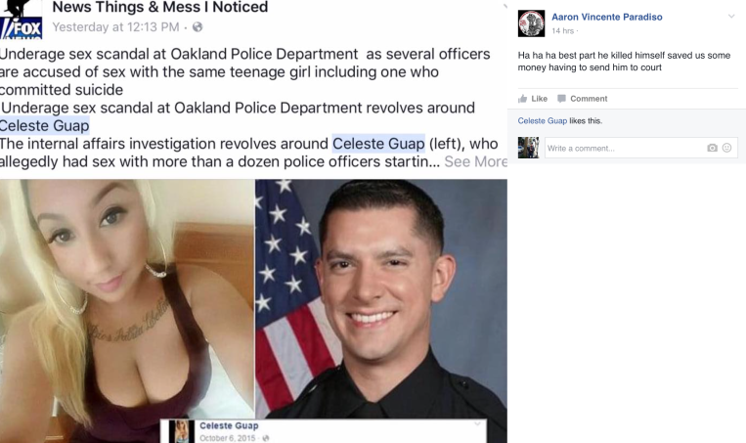Click Aaron Vincente Paradiso's profile picture

531,23
